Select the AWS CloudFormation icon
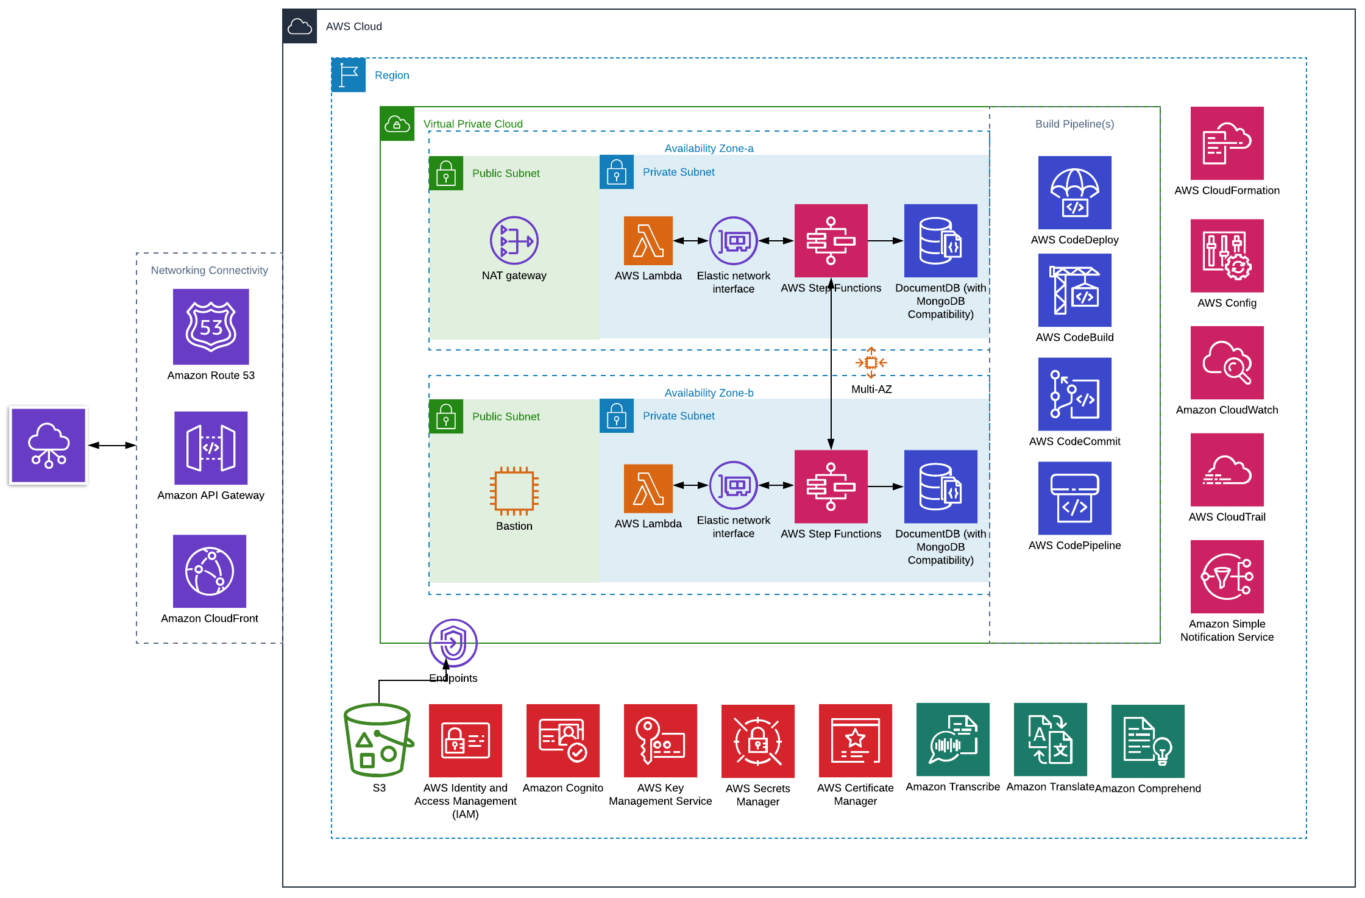Image resolution: width=1365 pixels, height=898 pixels. point(1227,143)
